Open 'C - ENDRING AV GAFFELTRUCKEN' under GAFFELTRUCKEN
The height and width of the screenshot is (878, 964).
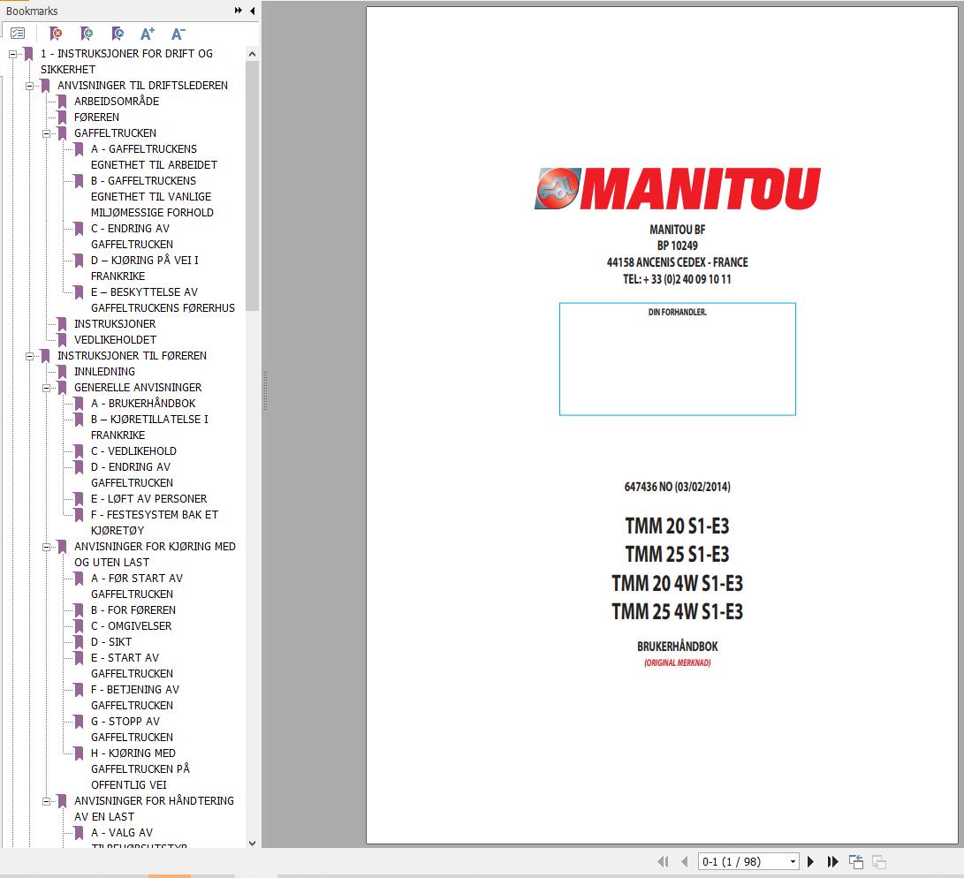pos(132,237)
